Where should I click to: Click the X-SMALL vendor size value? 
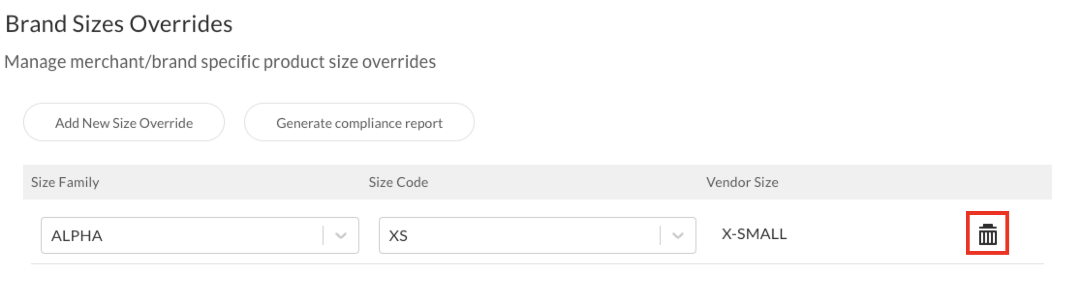[754, 234]
